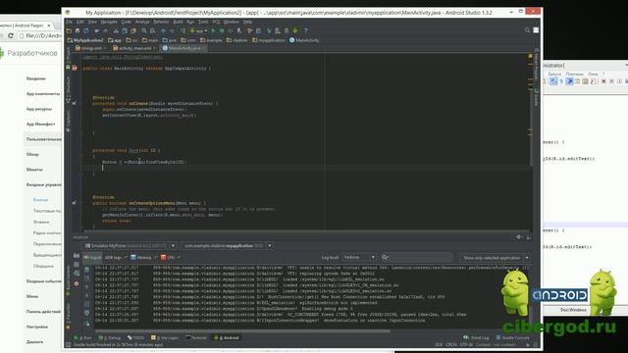Open the Edit menu

click(80, 22)
